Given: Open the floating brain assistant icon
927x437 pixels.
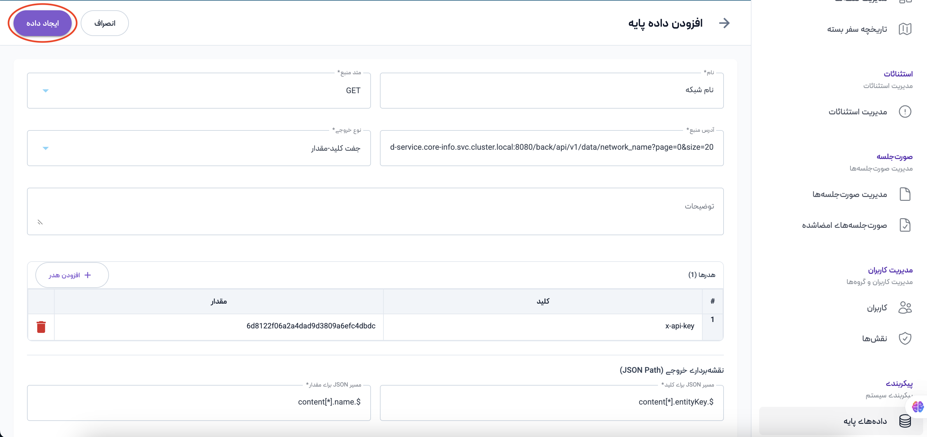Looking at the screenshot, I should click(917, 407).
